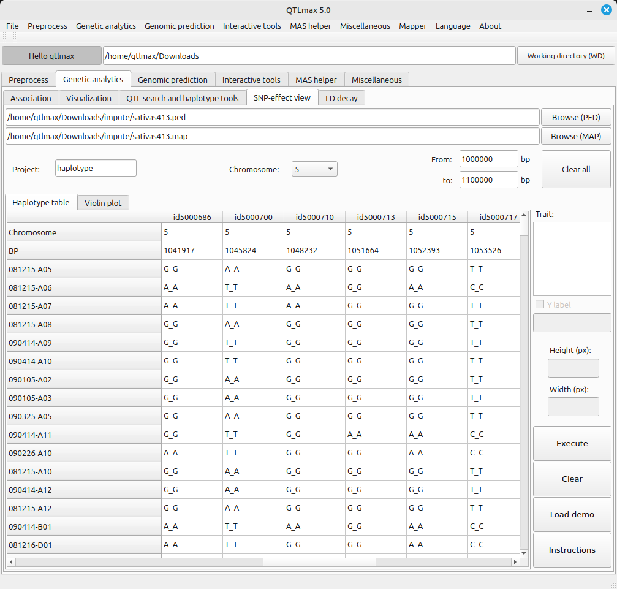Click the From base pair input field
The height and width of the screenshot is (589, 617).
tap(488, 159)
